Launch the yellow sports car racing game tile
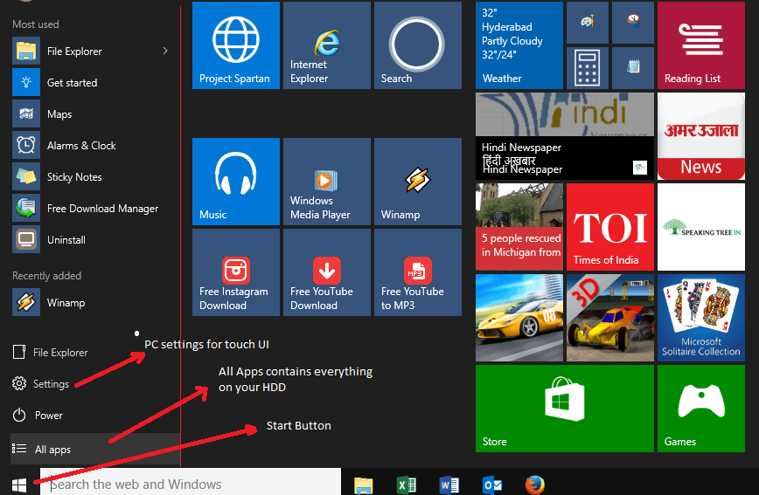759x495 pixels. coord(519,318)
